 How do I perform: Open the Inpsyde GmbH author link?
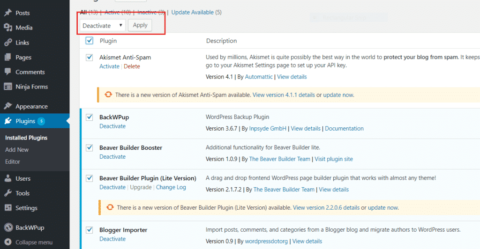coord(268,129)
